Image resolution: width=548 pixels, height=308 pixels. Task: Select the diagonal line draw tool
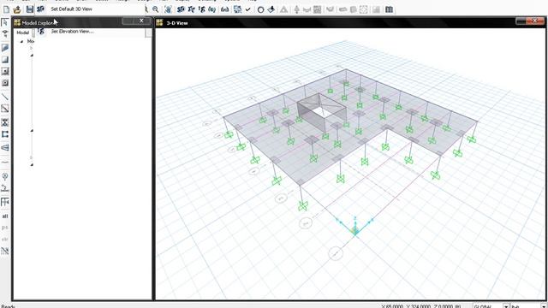pos(5,97)
